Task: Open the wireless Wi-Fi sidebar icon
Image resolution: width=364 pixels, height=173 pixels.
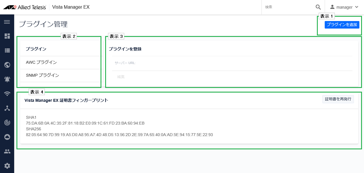Action: coord(7,94)
